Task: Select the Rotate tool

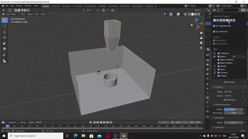Action: click(4, 38)
